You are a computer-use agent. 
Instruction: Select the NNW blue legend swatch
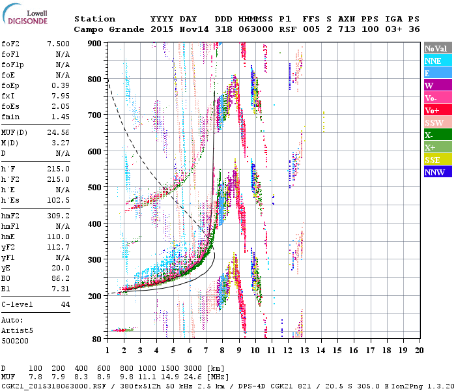[x=438, y=171]
